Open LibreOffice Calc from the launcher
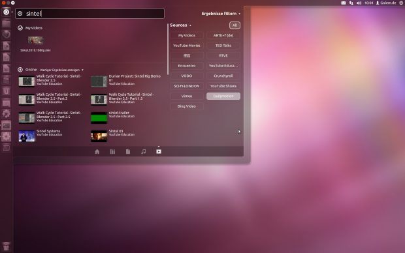This screenshot has width=405, height=253. [x=6, y=57]
